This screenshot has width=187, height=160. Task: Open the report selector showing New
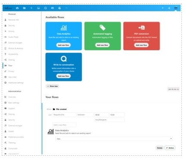[x=114, y=139]
